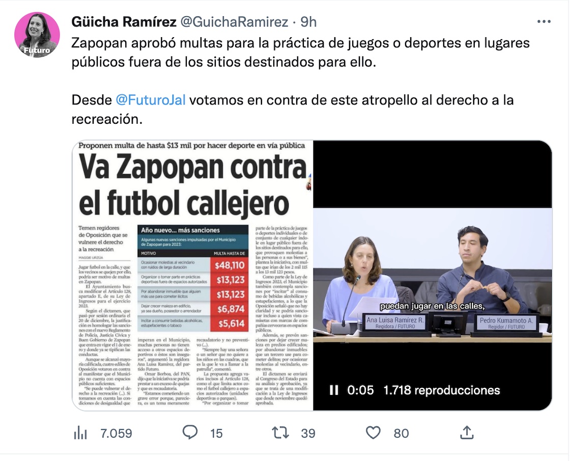Click the 7.059 views count
Screen dimensions: 570x461
116,433
